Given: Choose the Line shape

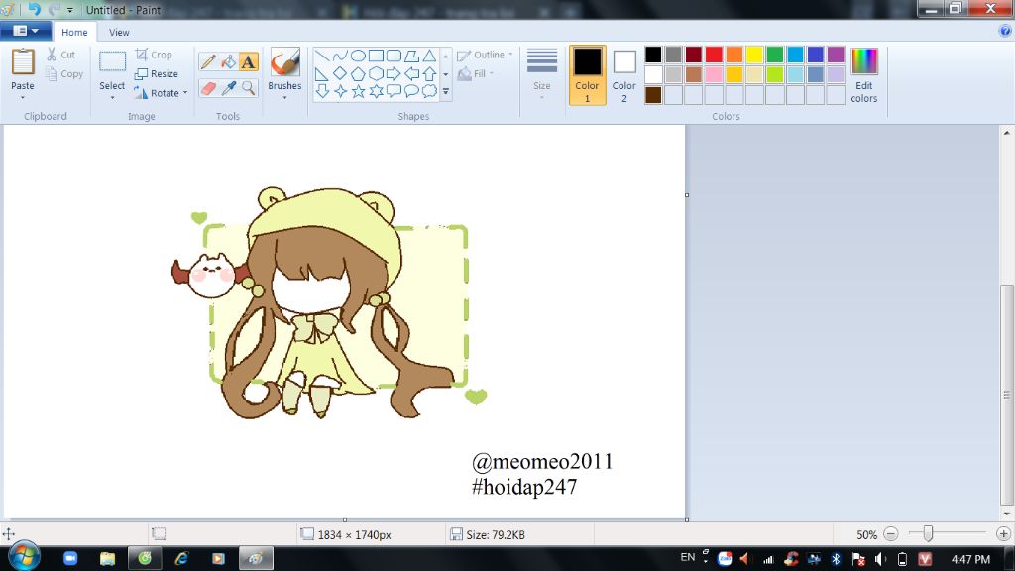Looking at the screenshot, I should (x=322, y=57).
